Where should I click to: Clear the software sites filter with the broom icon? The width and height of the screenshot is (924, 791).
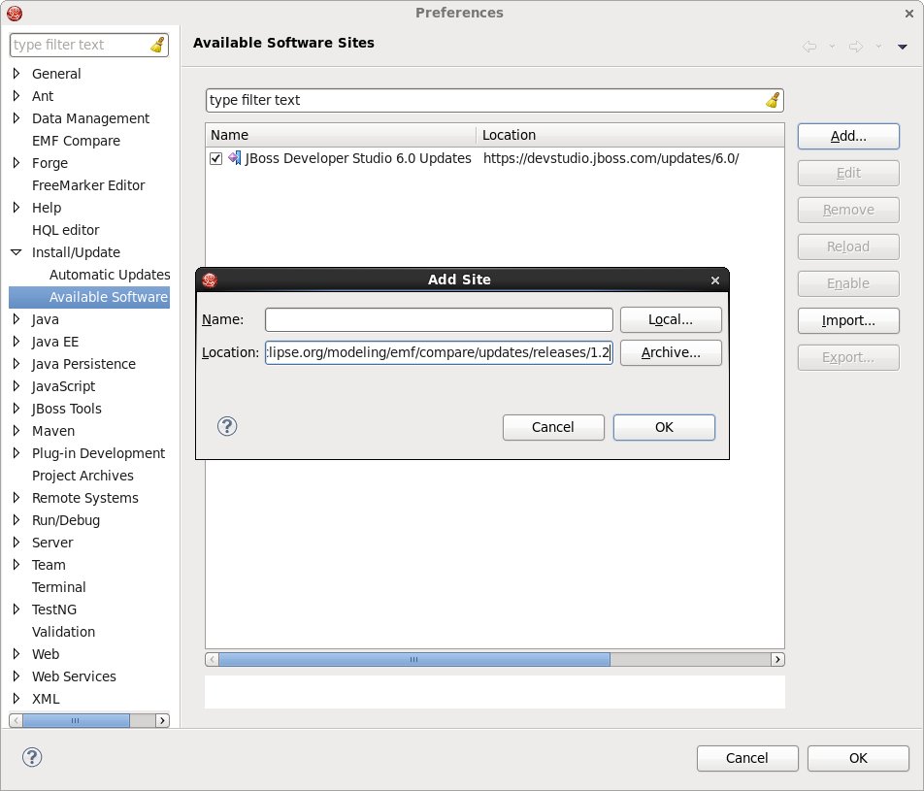[773, 100]
